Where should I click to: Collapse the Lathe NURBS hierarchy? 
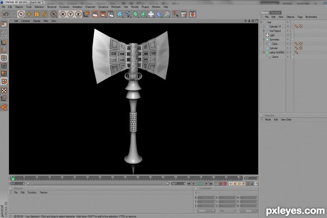tap(264, 52)
